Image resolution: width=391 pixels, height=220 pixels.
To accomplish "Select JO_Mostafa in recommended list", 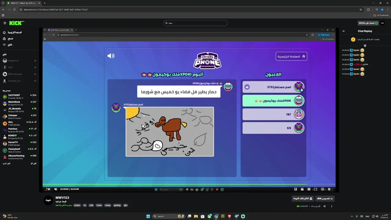I will tap(20, 110).
